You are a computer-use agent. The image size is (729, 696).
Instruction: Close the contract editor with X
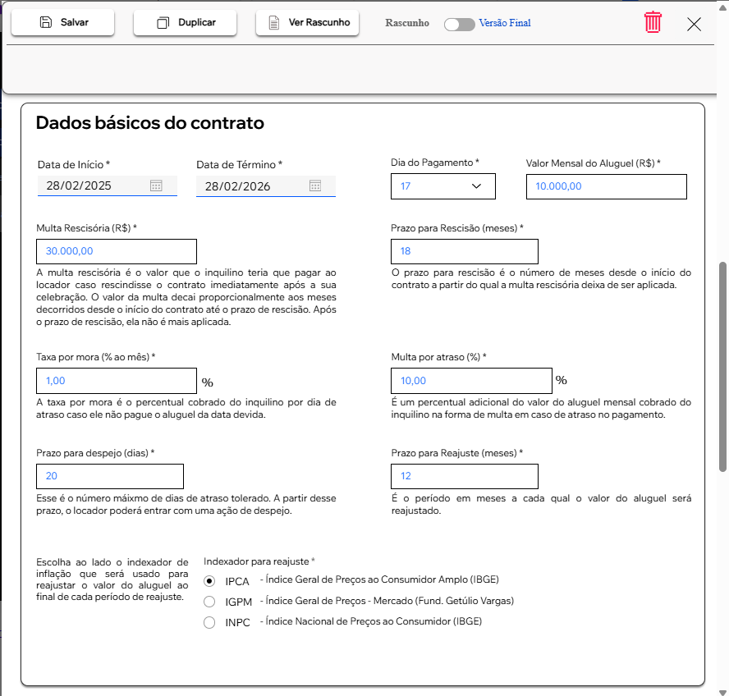[x=694, y=24]
